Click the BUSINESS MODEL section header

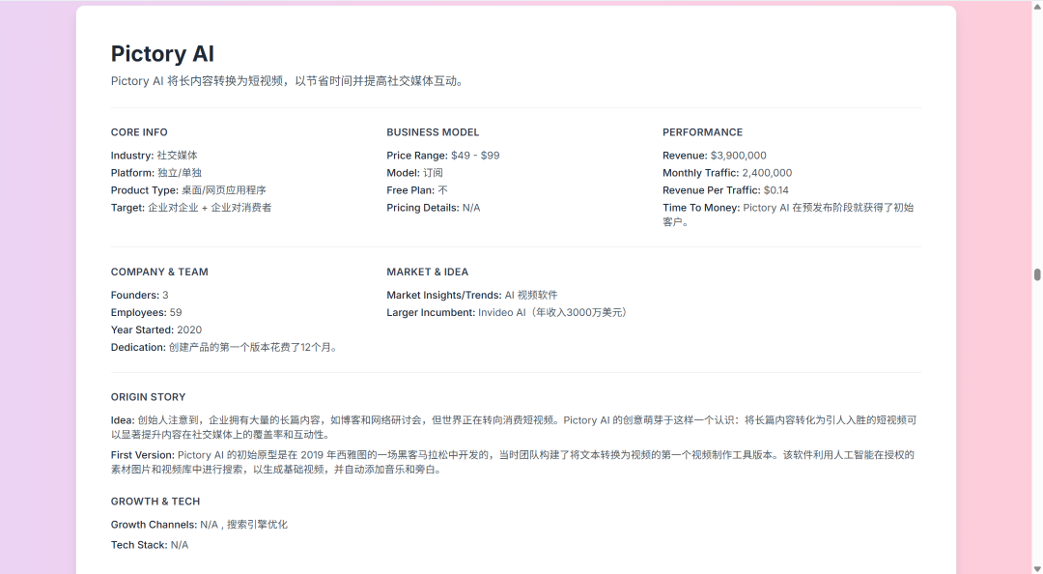point(433,131)
